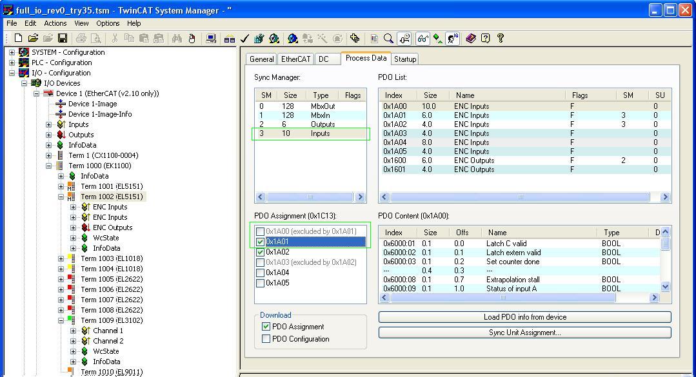Click the Open file folder icon
The height and width of the screenshot is (377, 696).
click(x=33, y=39)
